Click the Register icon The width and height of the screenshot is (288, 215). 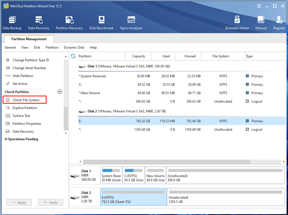279,23
